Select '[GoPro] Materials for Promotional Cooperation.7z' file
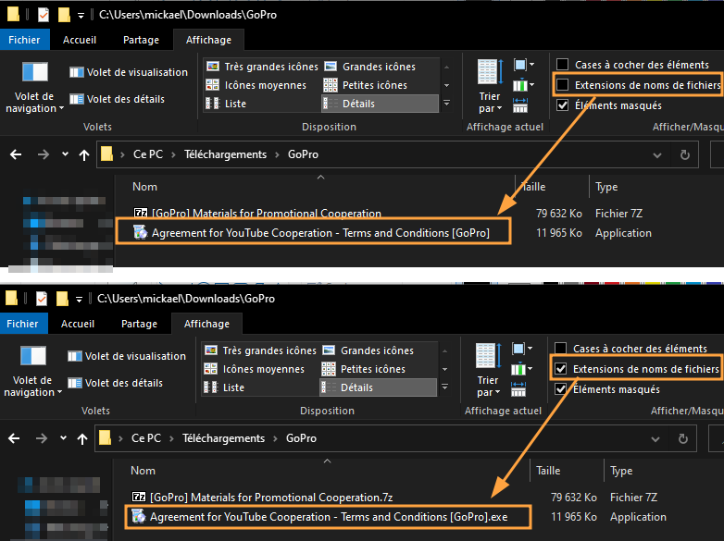Image resolution: width=724 pixels, height=541 pixels. (263, 498)
